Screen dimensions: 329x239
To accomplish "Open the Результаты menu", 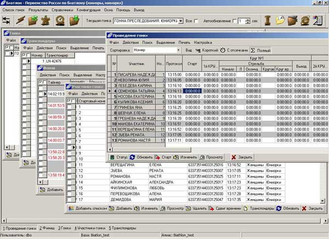I will click(38, 10).
